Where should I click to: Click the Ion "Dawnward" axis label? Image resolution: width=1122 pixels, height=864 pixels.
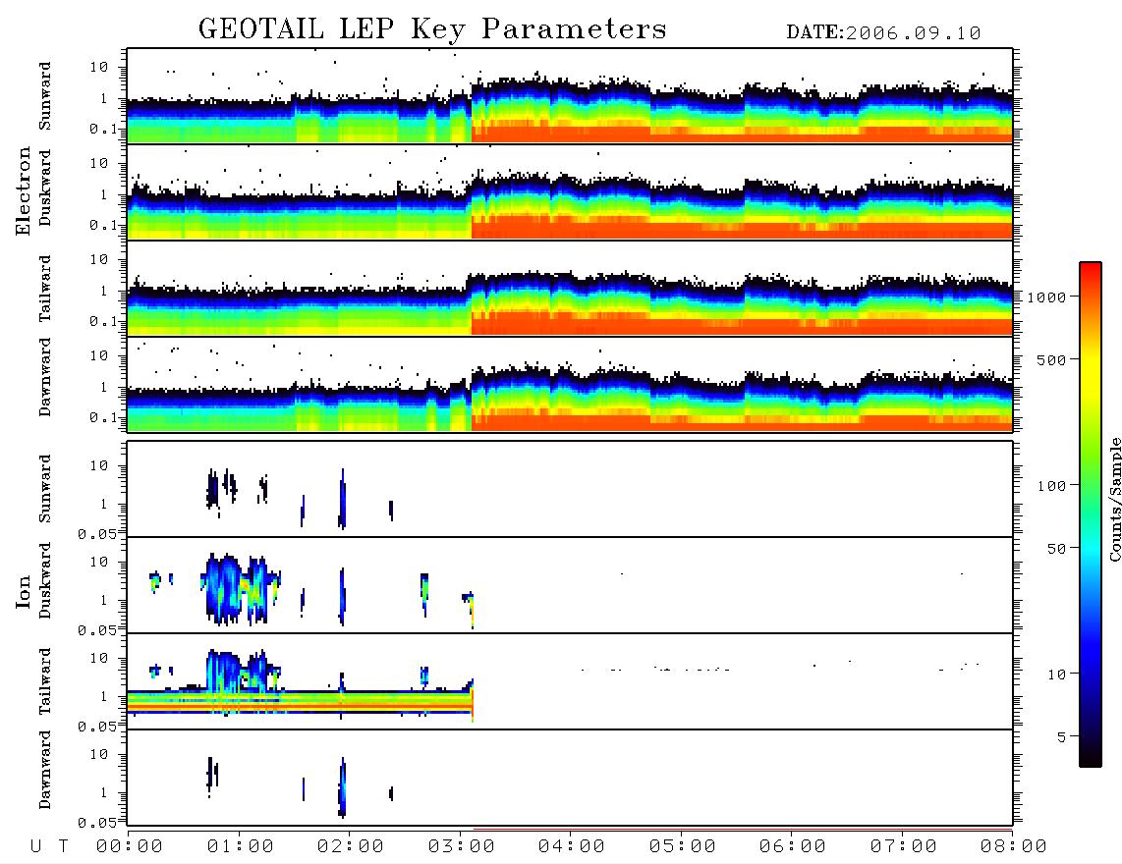click(x=45, y=770)
